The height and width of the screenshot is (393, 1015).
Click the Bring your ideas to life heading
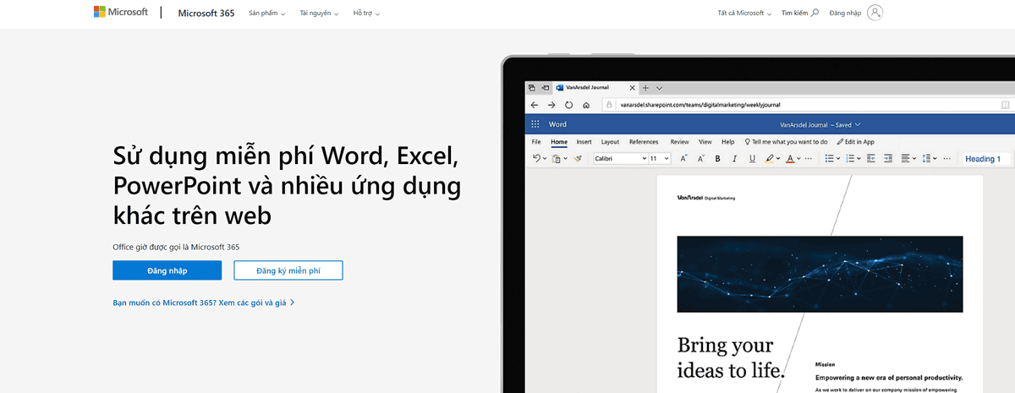tap(731, 358)
